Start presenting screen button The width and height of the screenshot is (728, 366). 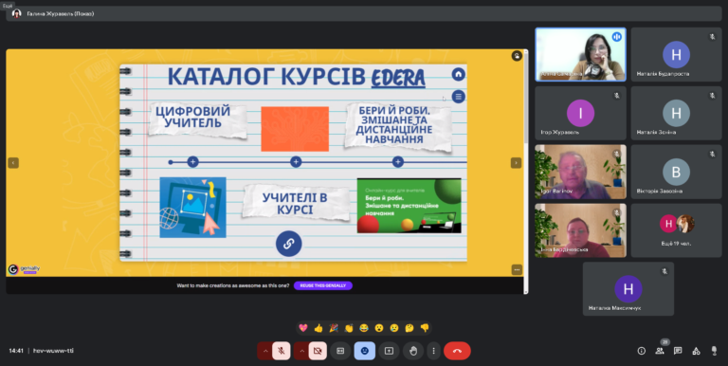(x=389, y=351)
